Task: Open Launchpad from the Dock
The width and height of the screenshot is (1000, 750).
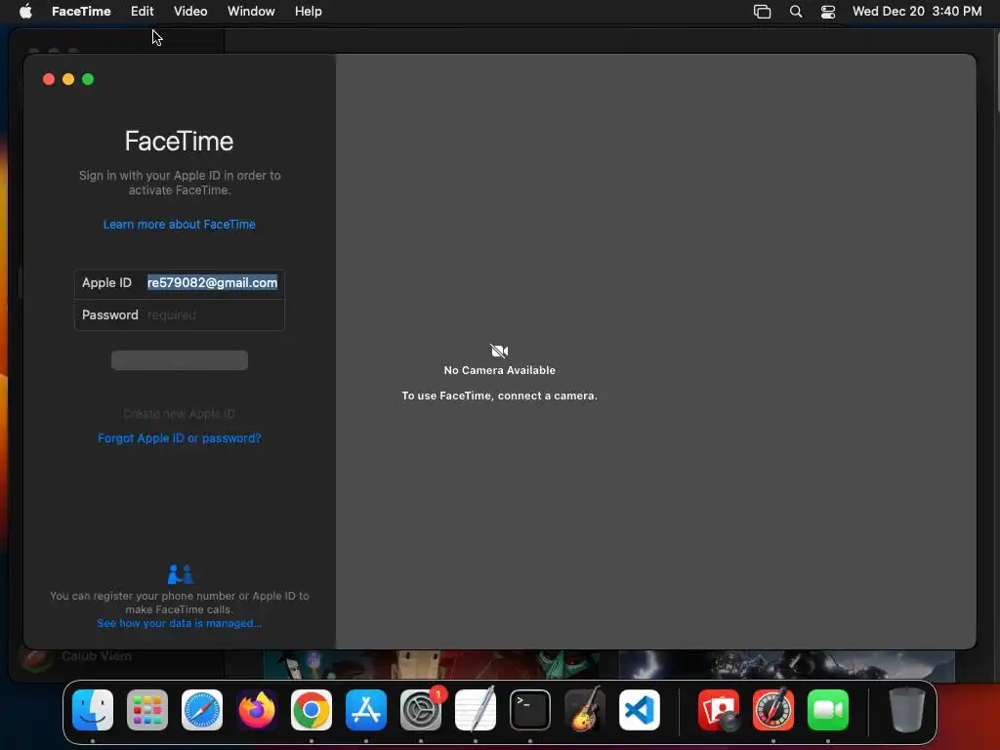Action: pyautogui.click(x=147, y=710)
